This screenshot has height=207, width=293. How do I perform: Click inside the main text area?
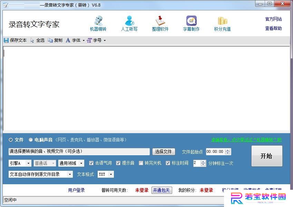[x=146, y=89]
